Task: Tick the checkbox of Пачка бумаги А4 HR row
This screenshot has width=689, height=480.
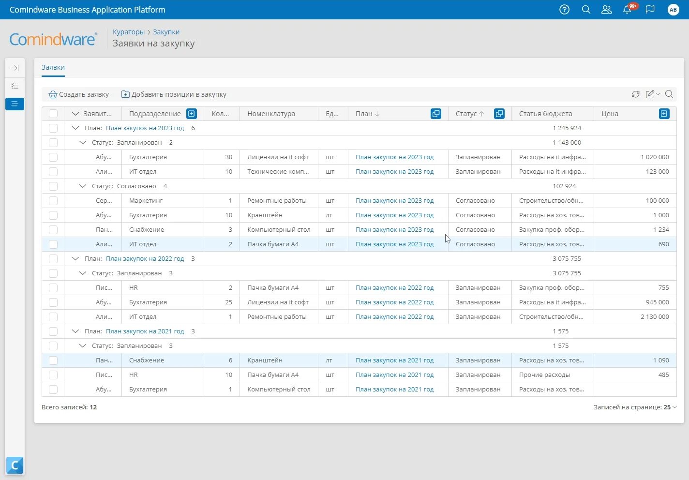Action: (53, 287)
